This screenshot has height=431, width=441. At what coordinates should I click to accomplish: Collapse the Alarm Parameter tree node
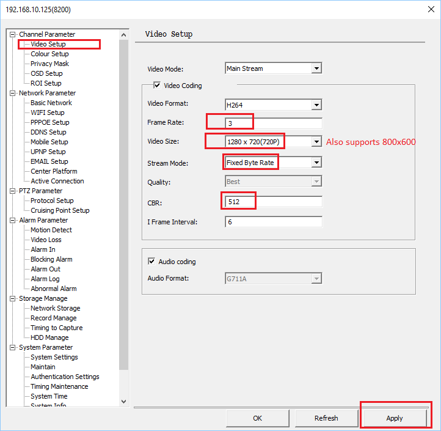point(12,221)
